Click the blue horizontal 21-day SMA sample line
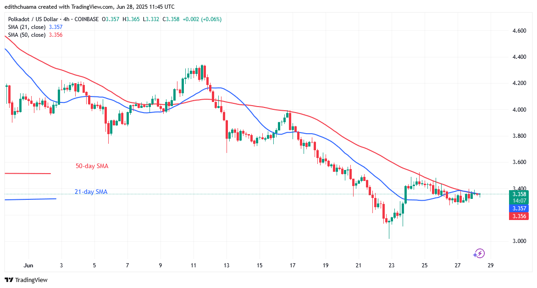Image resolution: width=537 pixels, height=288 pixels. click(30, 199)
